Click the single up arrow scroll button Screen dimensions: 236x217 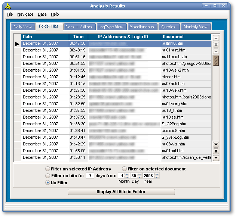216,51
